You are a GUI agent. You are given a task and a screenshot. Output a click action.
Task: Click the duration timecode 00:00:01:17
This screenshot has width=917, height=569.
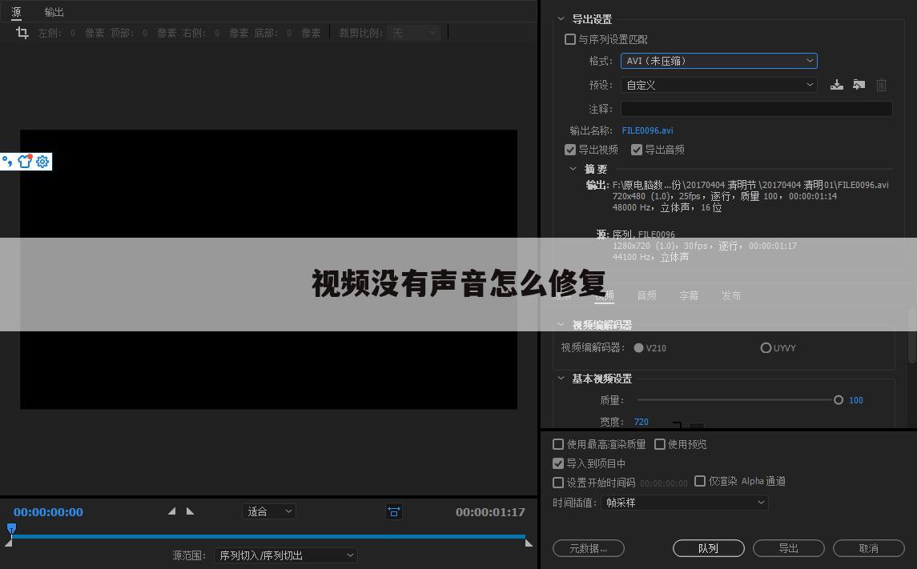click(490, 511)
